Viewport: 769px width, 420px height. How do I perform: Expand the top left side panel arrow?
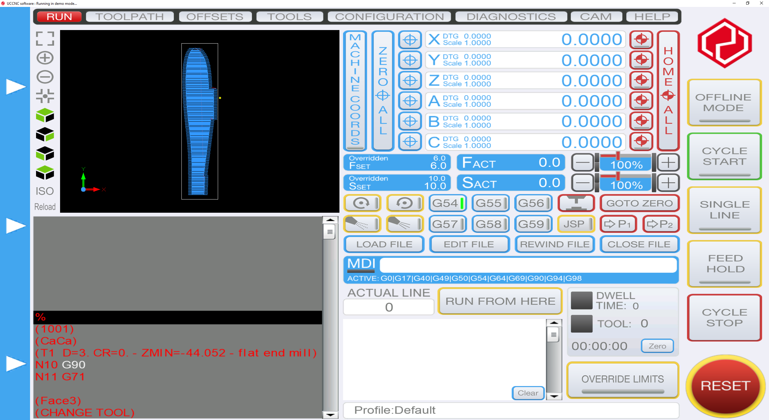tap(16, 87)
